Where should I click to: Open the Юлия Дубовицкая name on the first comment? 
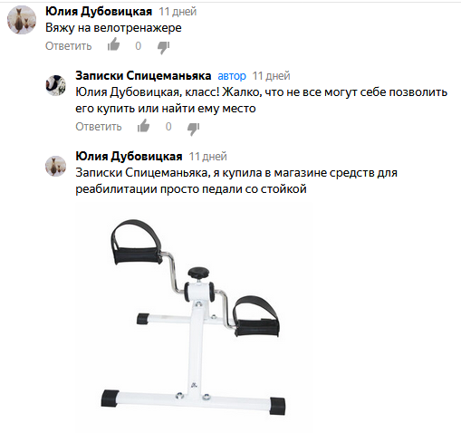[x=99, y=12]
